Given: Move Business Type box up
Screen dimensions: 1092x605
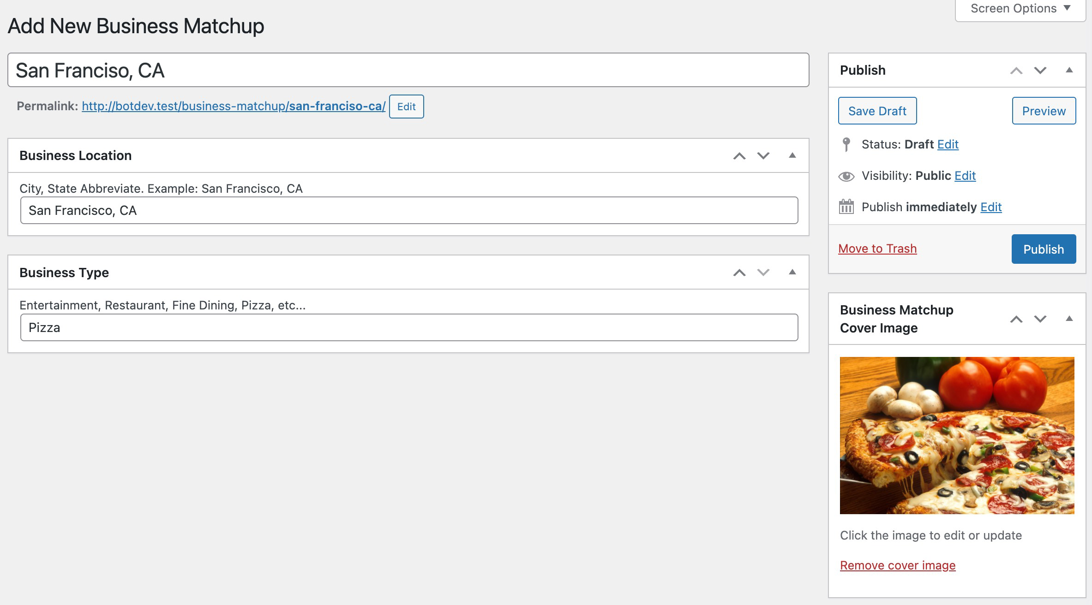Looking at the screenshot, I should pos(739,273).
